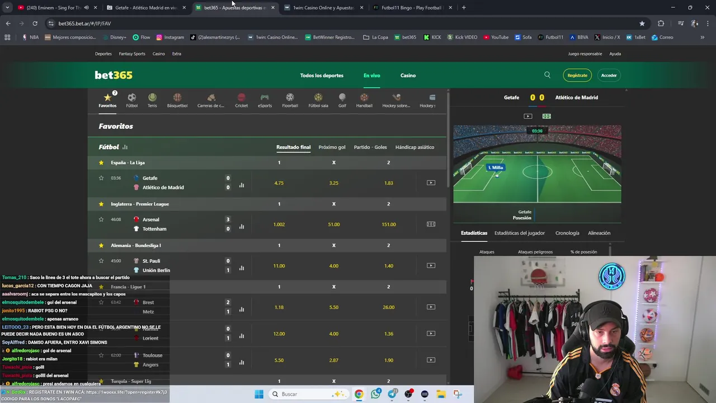716x403 pixels.
Task: Bet on Unión Berlin at 1.40
Action: coord(389,265)
